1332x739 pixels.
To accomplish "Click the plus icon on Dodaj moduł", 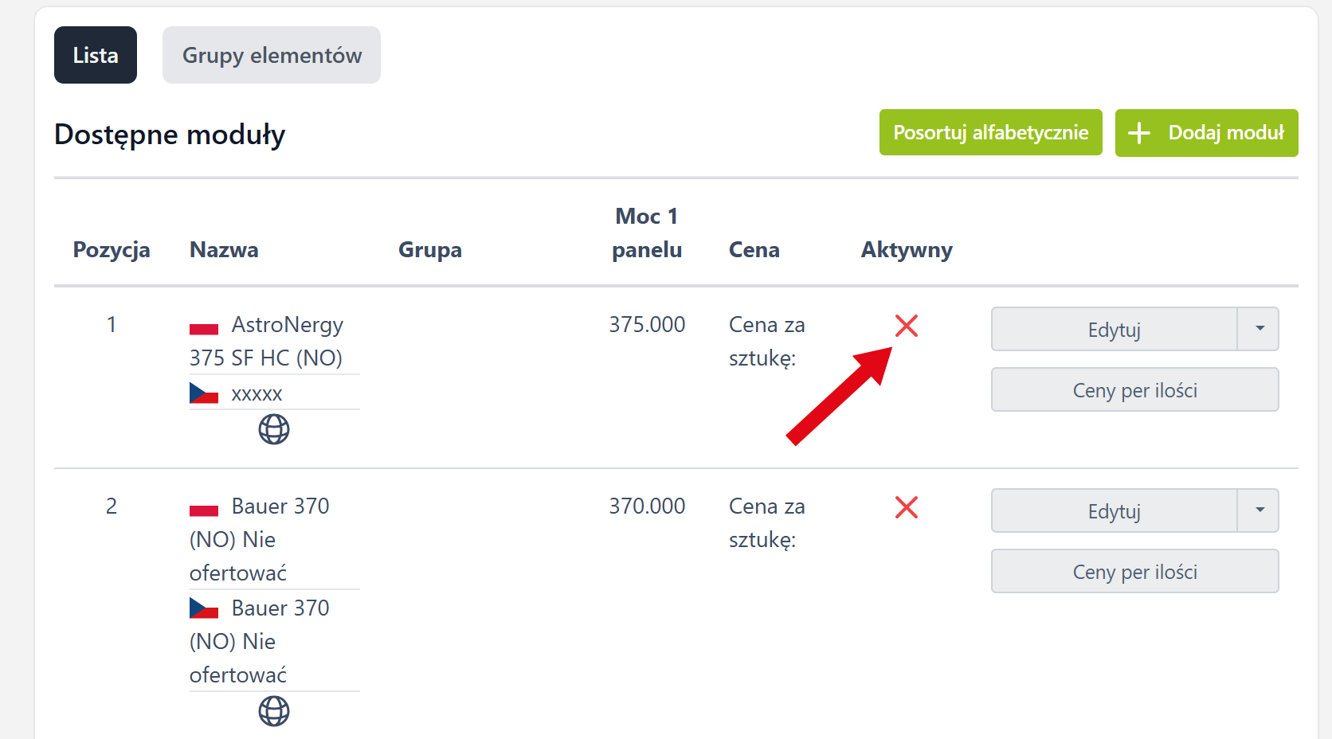I will click(1139, 133).
